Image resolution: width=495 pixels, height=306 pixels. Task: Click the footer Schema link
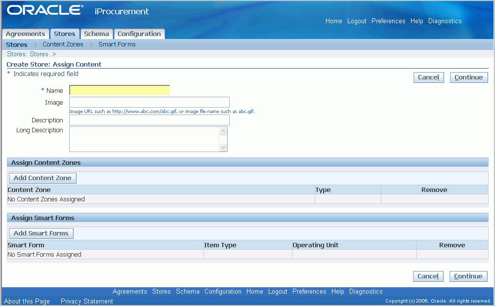[x=188, y=292]
